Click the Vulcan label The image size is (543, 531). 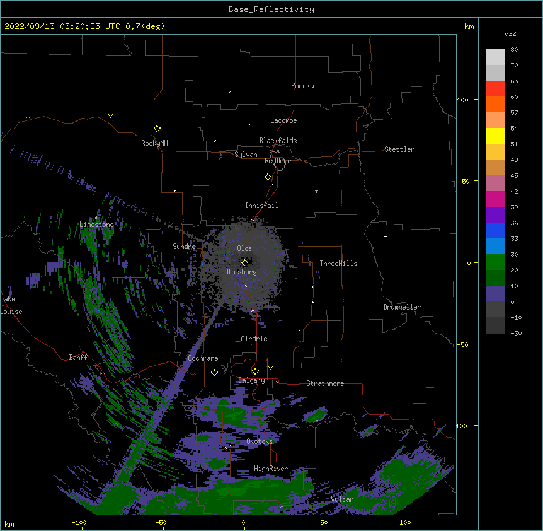(x=342, y=499)
